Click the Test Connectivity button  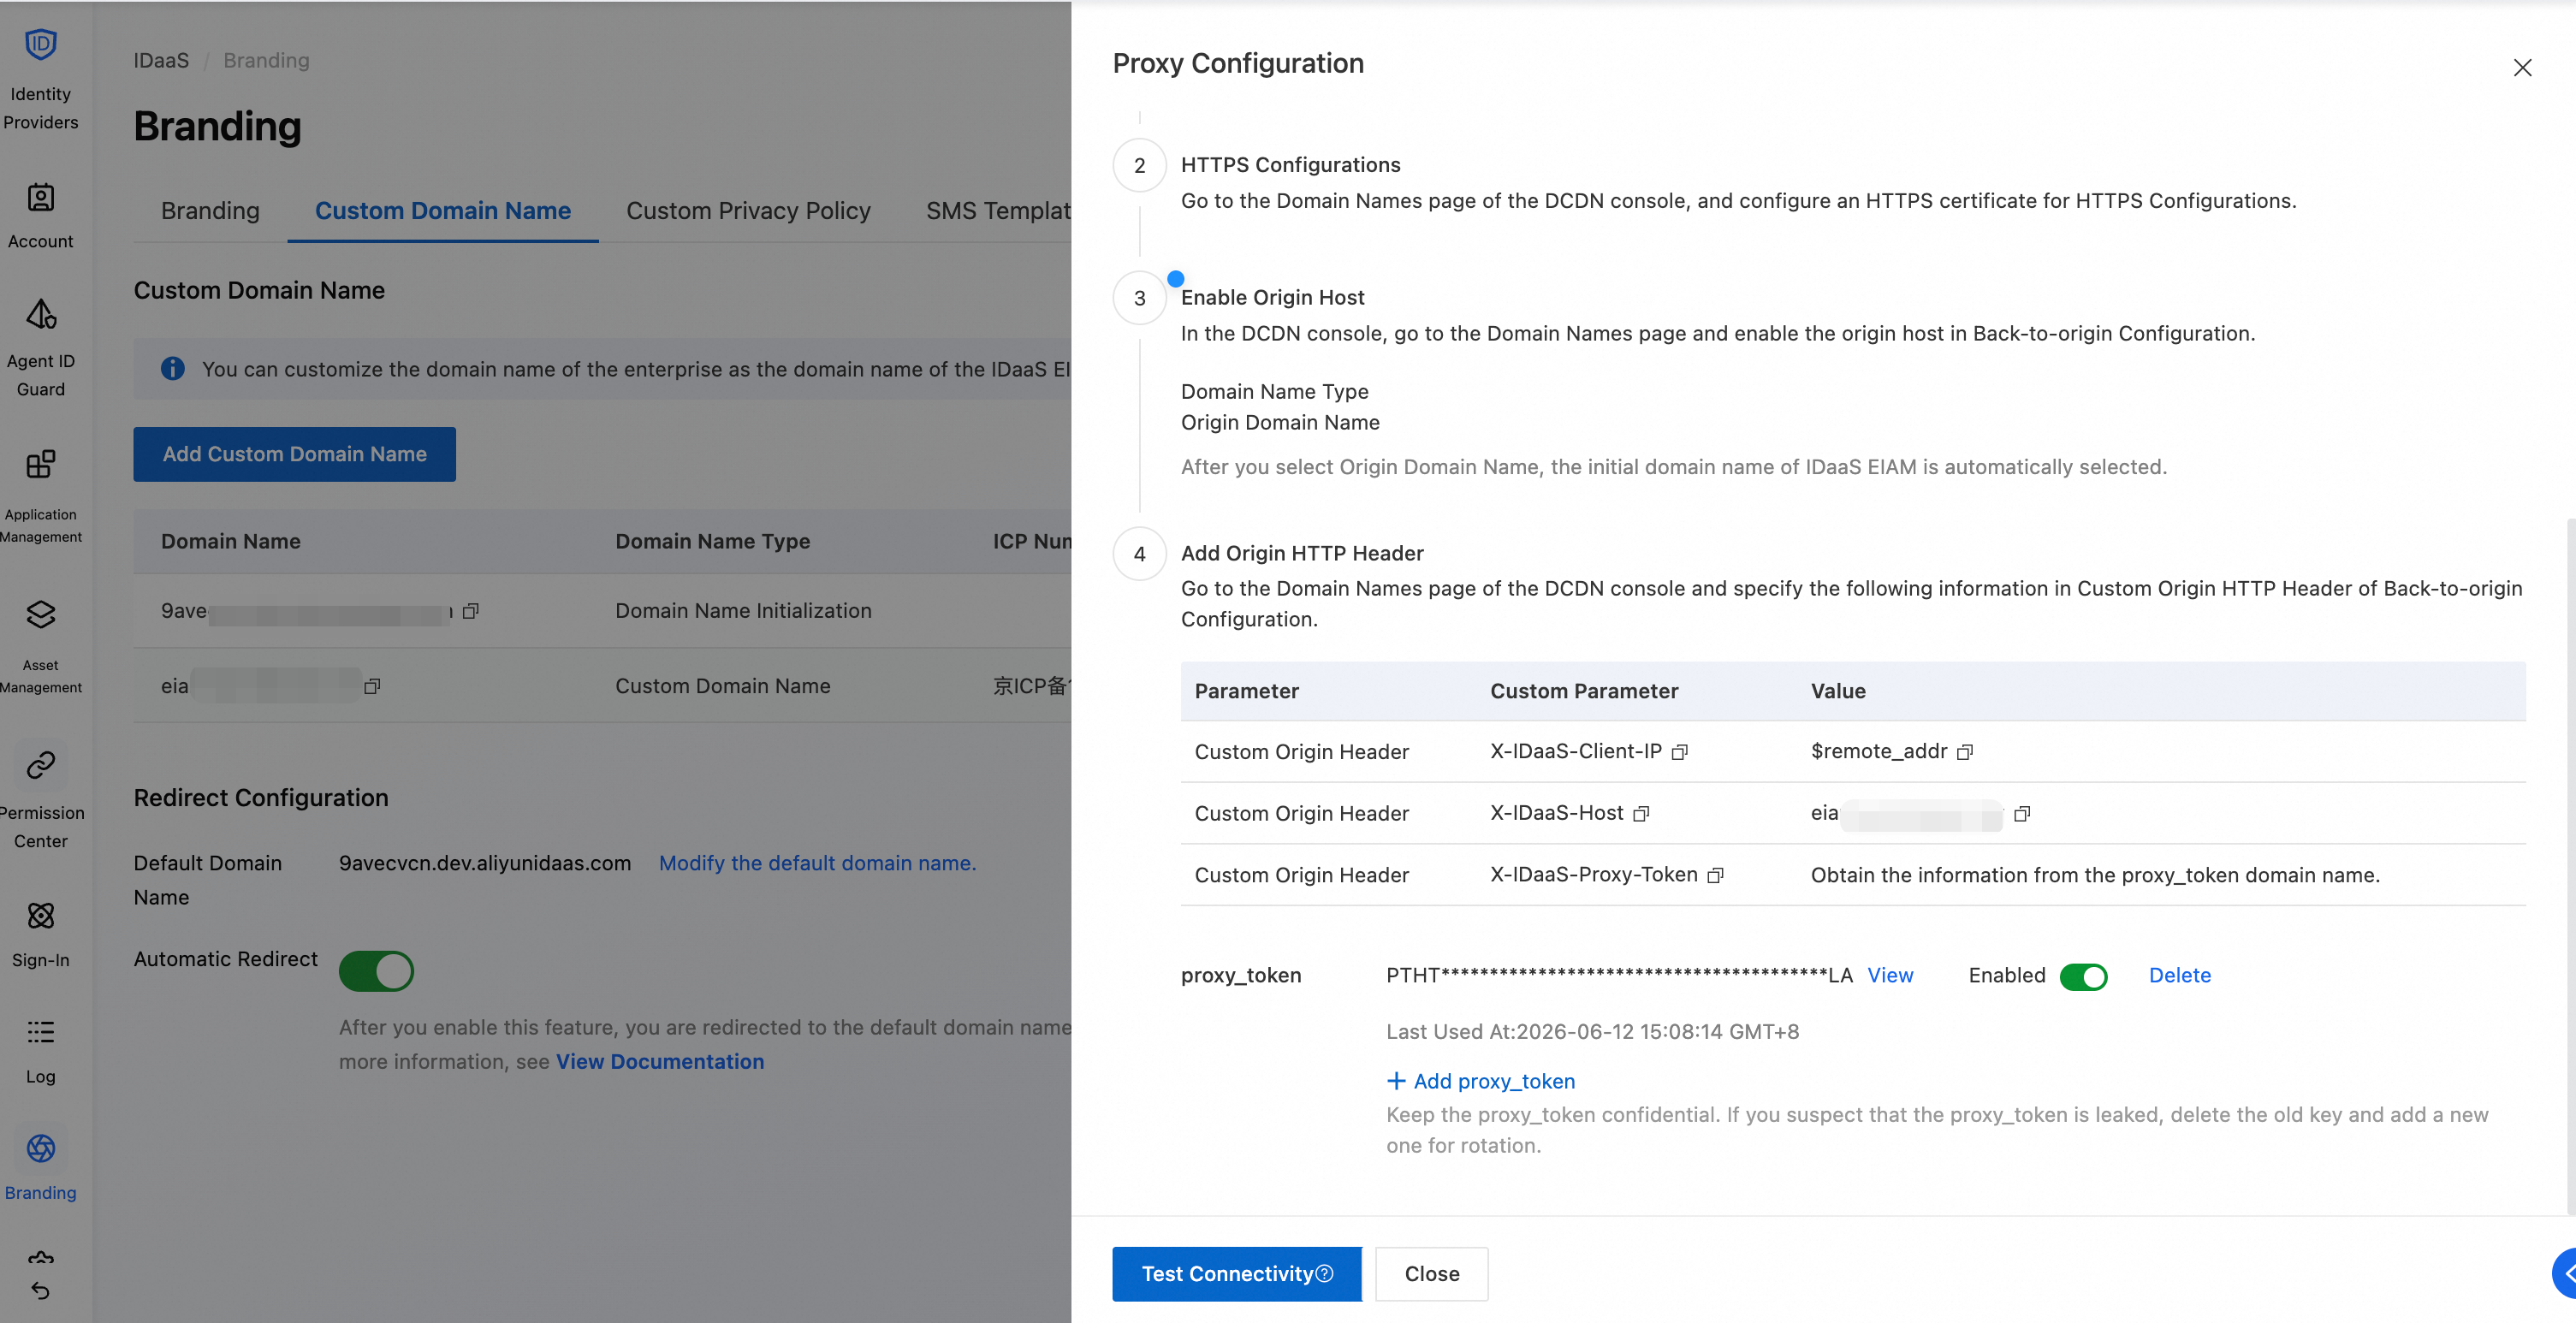tap(1237, 1274)
